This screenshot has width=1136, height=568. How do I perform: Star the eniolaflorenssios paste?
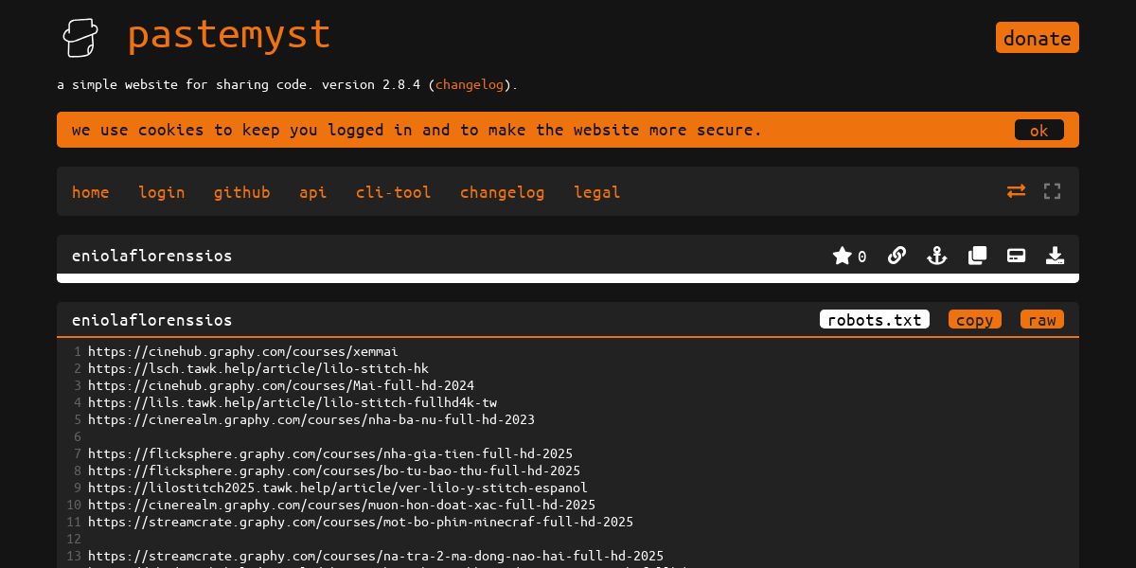(842, 256)
